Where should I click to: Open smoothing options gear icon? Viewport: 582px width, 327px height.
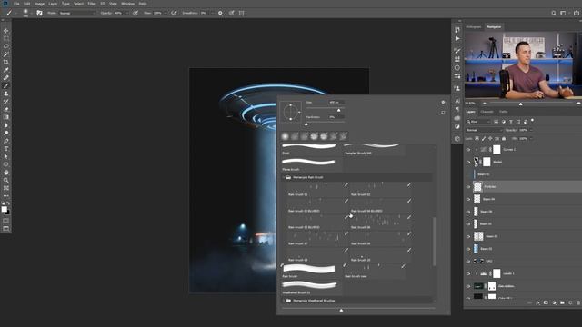(x=220, y=13)
